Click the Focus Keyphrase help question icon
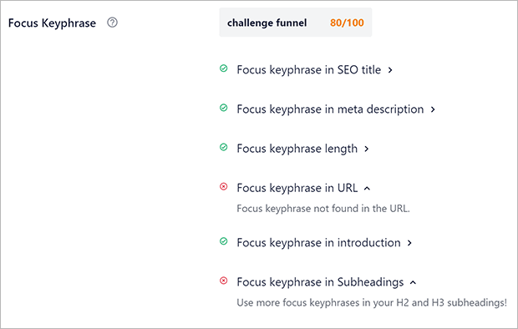The image size is (518, 329). 112,23
